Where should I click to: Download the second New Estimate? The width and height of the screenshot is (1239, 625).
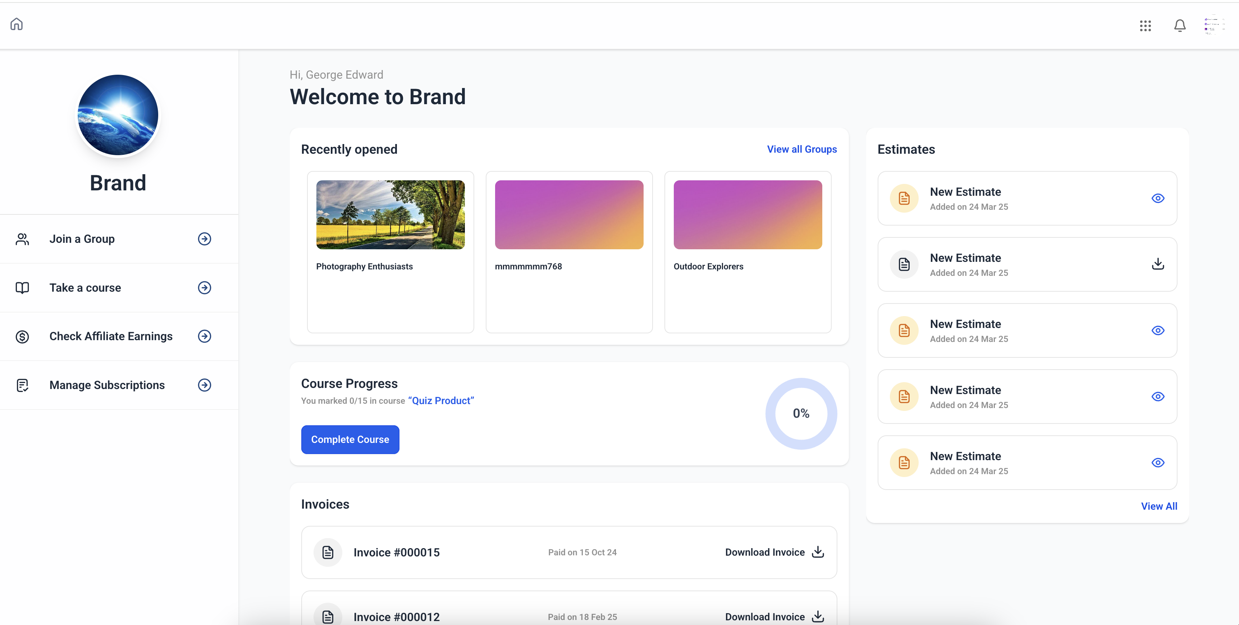point(1158,264)
